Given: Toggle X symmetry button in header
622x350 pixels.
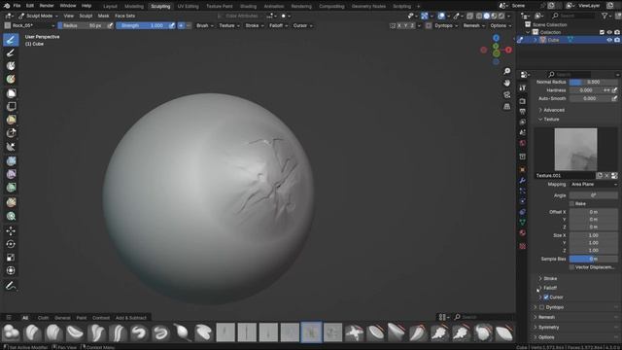Looking at the screenshot, I should click(399, 25).
